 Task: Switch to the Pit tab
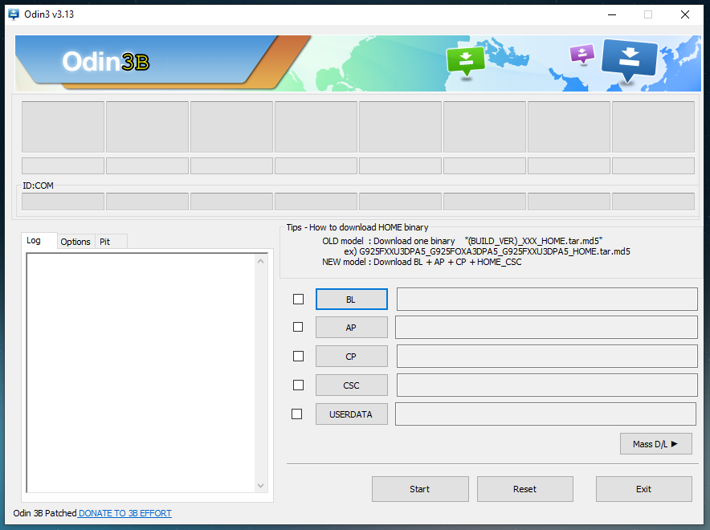pos(111,242)
